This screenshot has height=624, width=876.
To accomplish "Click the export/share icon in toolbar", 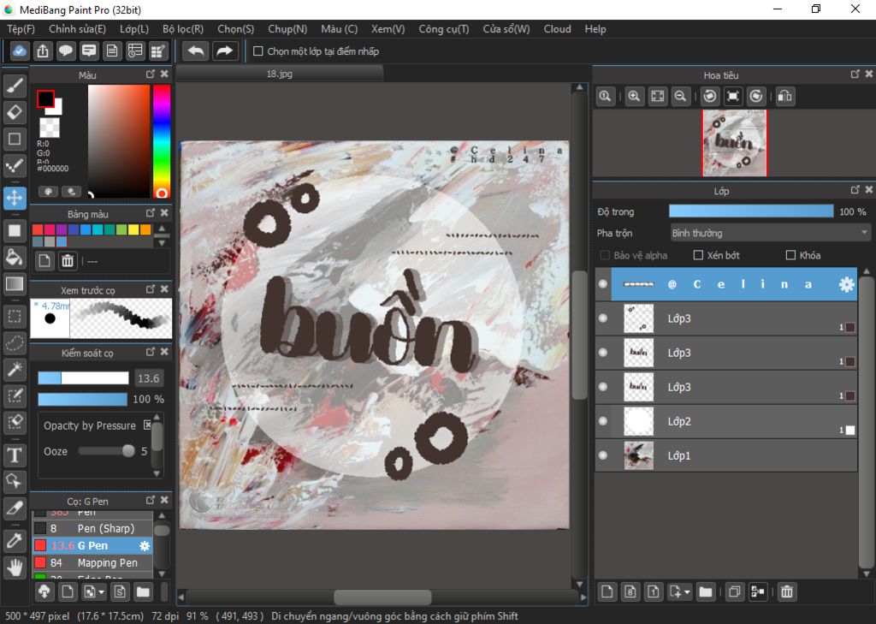I will pos(43,51).
